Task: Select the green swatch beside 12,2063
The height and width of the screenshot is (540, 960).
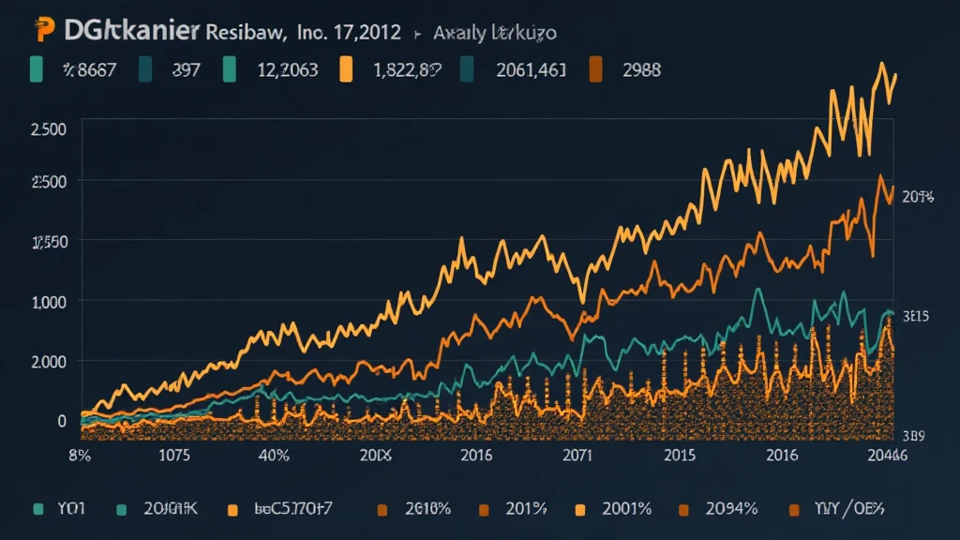Action: (230, 67)
